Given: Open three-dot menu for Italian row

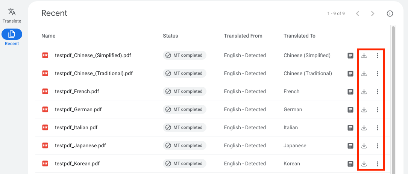Looking at the screenshot, I should (378, 128).
